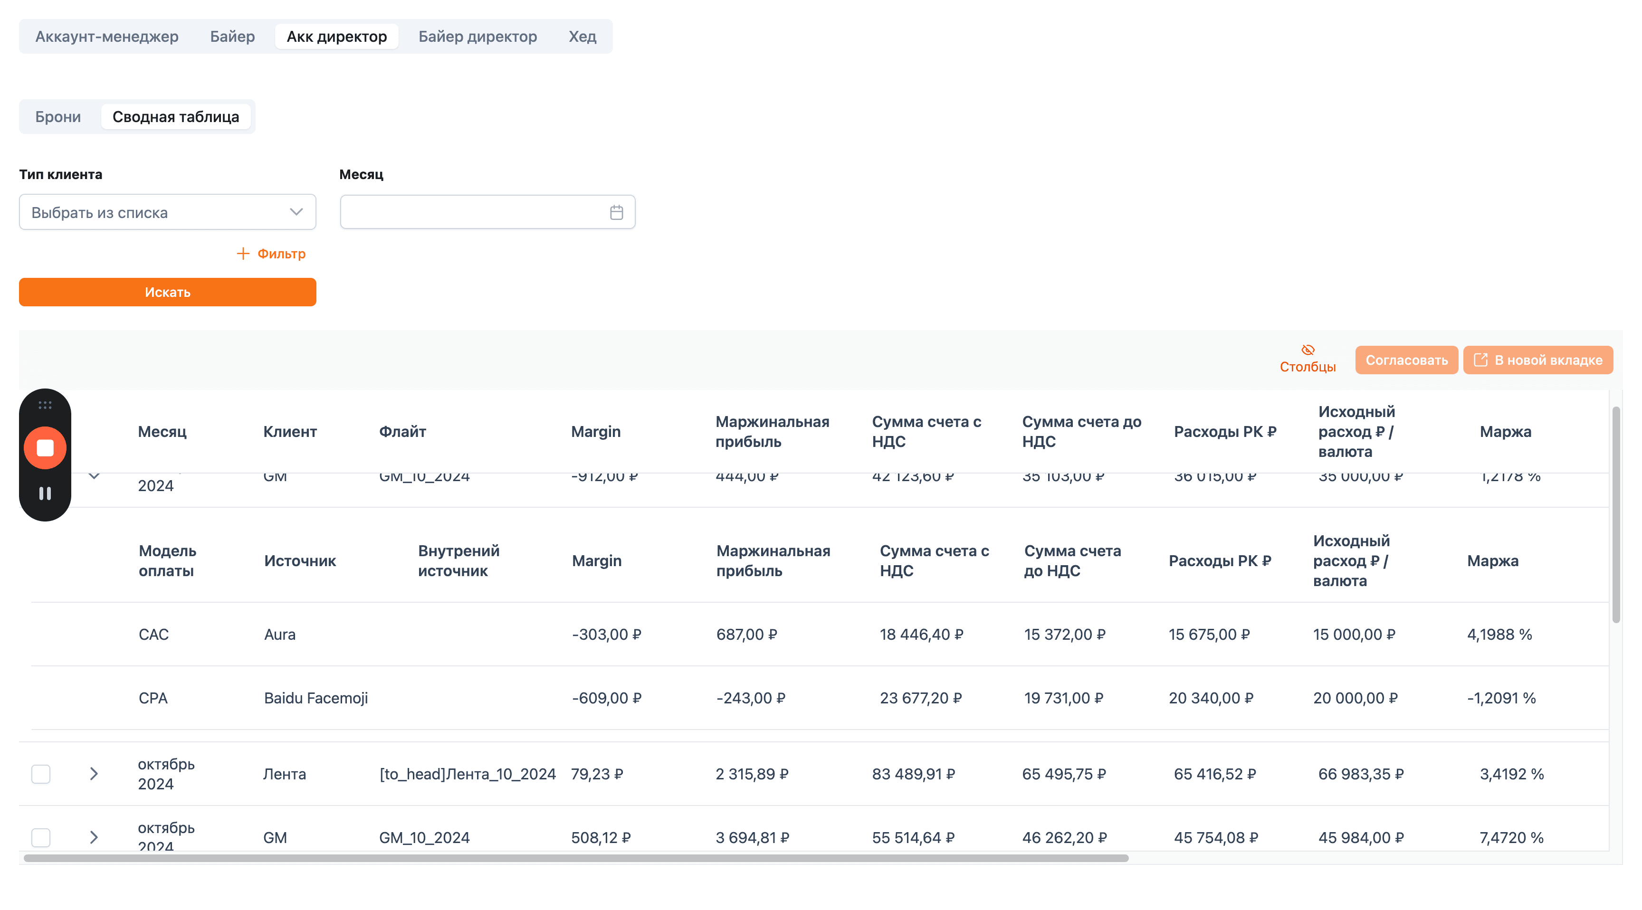Switch to the Байер директор tab
This screenshot has height=910, width=1642.
(477, 36)
